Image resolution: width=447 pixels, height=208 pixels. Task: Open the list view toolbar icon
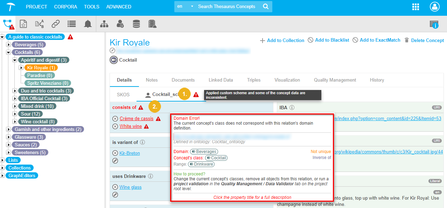[x=72, y=24]
